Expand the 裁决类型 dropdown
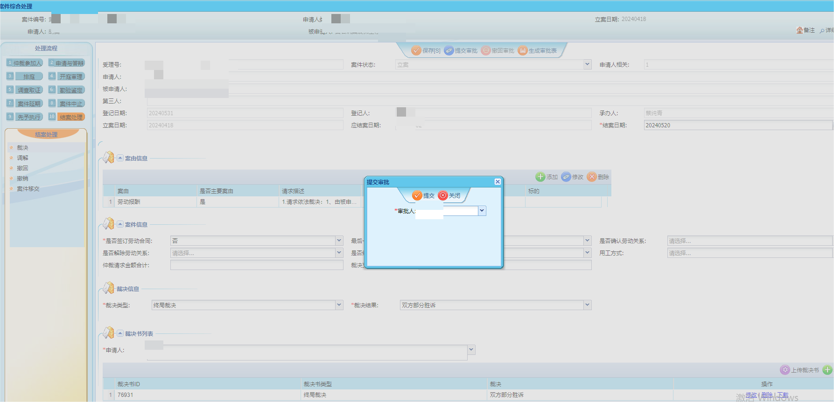Screen dimensions: 834x402 tap(339, 305)
